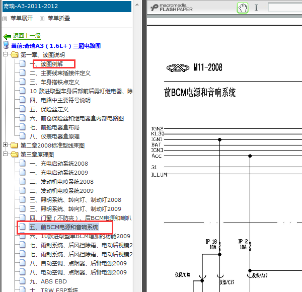Image resolution: width=302 pixels, height=292 pixels.
Task: Open 三、车身搭铁点定义
Action: pos(54,82)
